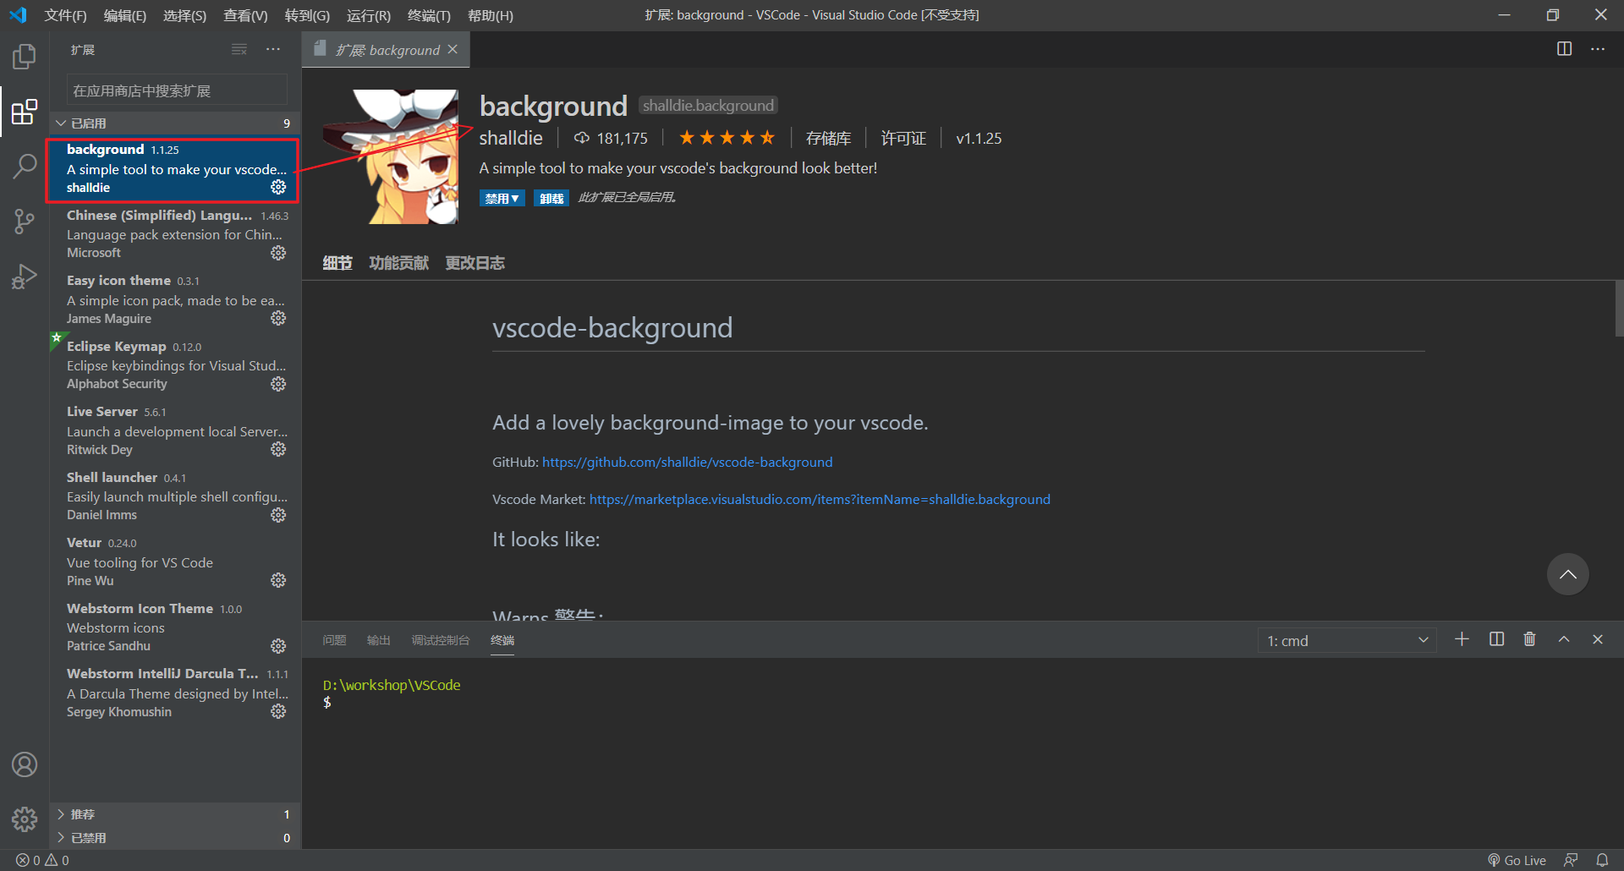Image resolution: width=1624 pixels, height=871 pixels.
Task: Switch to the 调试控制台 debug console tab
Action: tap(441, 640)
